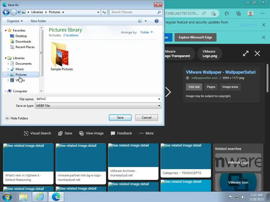Select the Sample Pictures folder
The width and height of the screenshot is (270, 202).
coord(61,56)
